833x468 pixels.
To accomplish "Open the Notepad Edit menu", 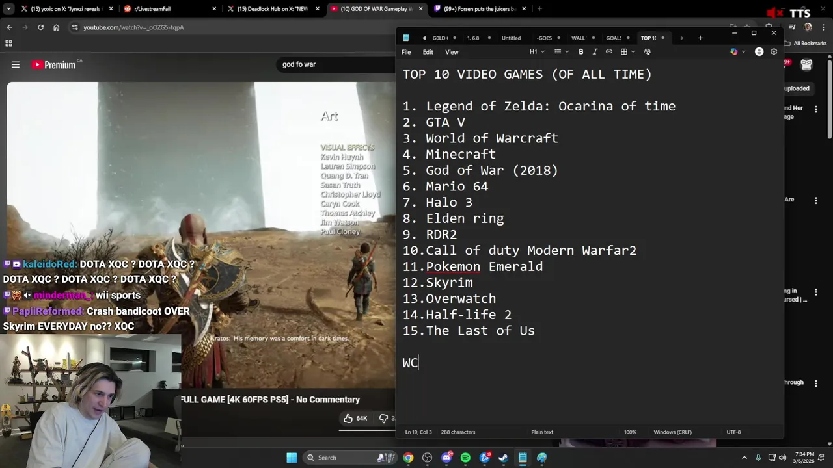I will click(x=428, y=52).
